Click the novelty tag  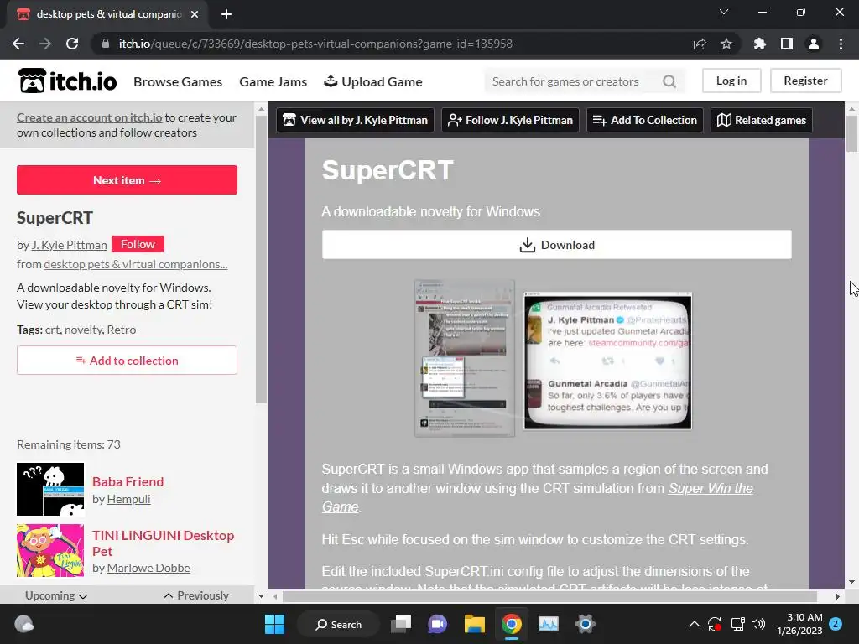point(83,330)
